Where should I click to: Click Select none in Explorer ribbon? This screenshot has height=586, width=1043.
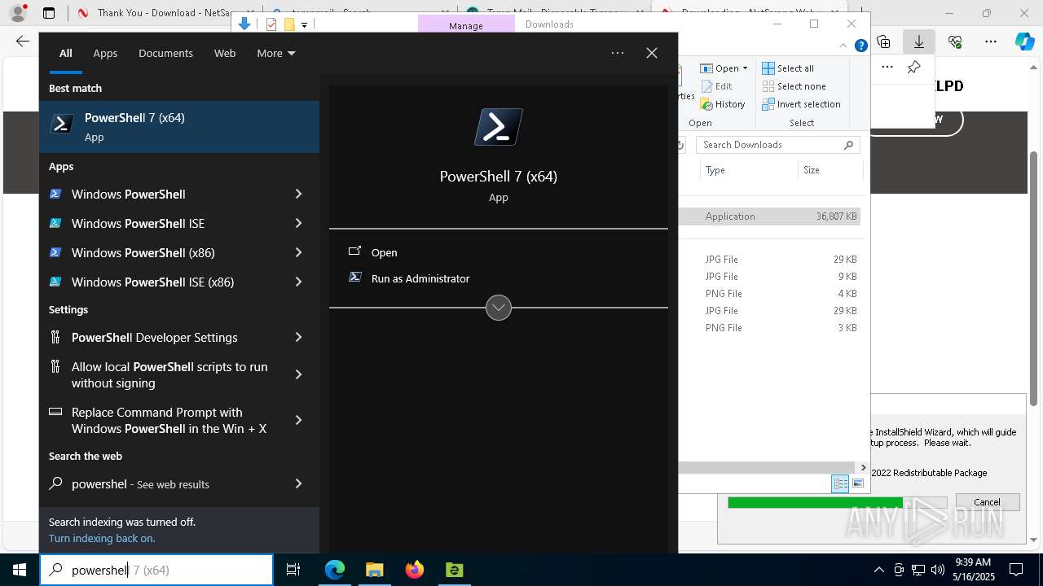point(794,86)
